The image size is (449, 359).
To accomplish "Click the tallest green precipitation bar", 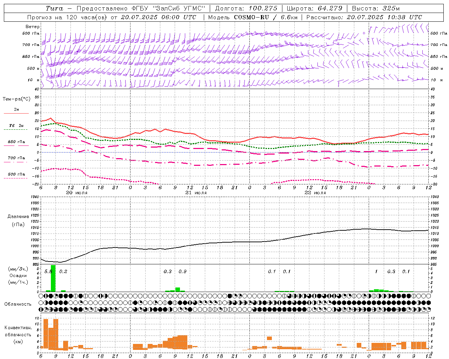I will [x=53, y=278].
